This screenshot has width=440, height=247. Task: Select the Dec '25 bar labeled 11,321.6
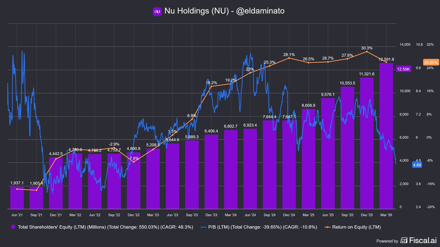click(367, 143)
